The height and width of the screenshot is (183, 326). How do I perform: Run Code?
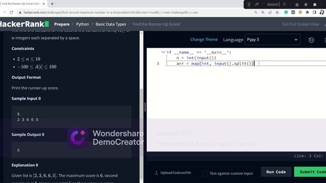[x=276, y=172]
